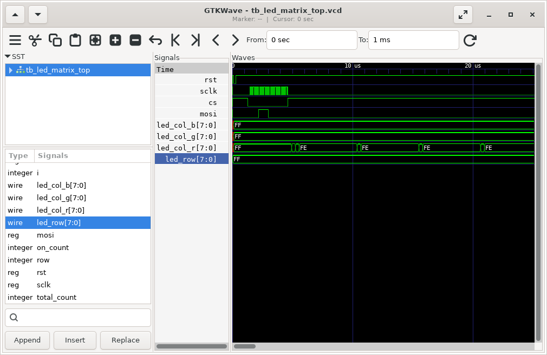Click the Append button

(28, 340)
